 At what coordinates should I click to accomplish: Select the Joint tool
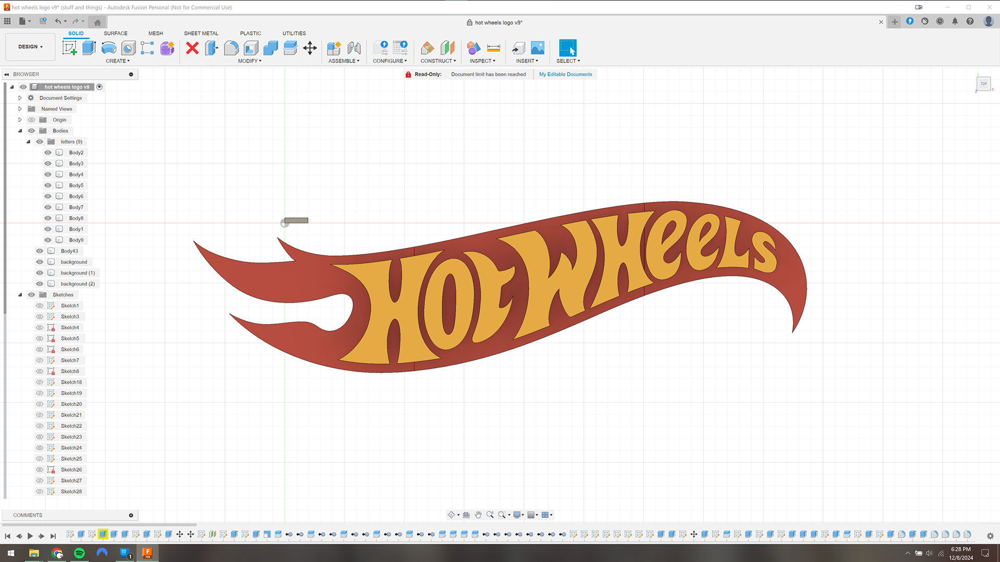click(x=354, y=48)
